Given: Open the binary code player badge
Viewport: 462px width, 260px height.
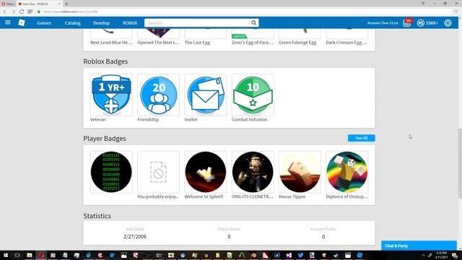Looking at the screenshot, I should 111,172.
